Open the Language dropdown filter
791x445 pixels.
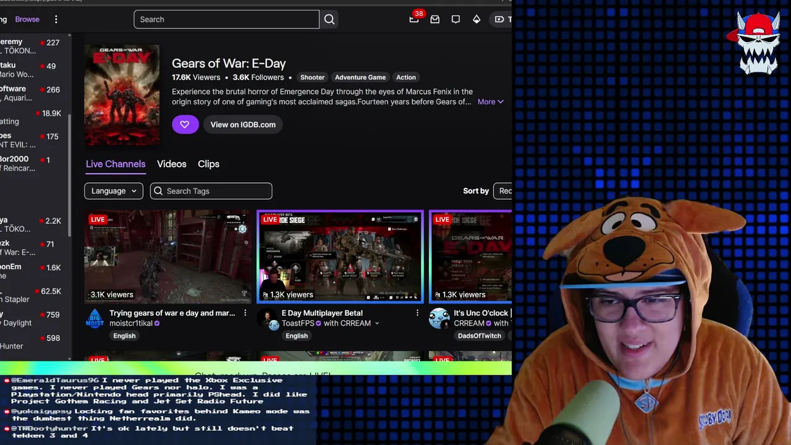click(x=114, y=191)
